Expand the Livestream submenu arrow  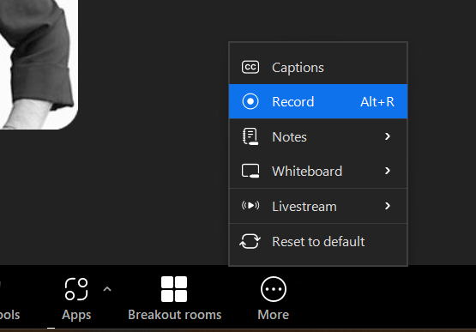coord(388,206)
